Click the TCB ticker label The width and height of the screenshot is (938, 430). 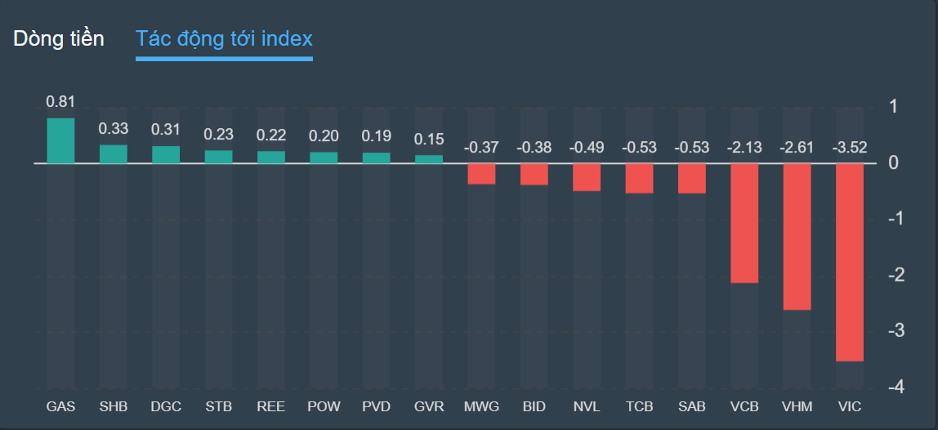[x=639, y=406]
